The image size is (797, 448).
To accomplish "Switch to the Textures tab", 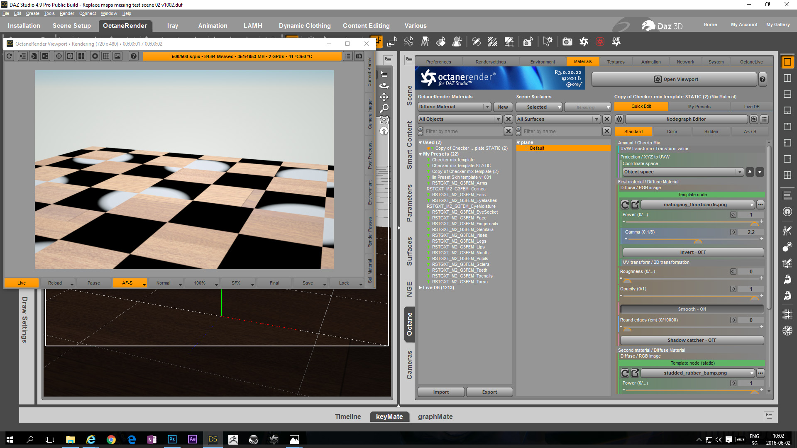I will [615, 62].
